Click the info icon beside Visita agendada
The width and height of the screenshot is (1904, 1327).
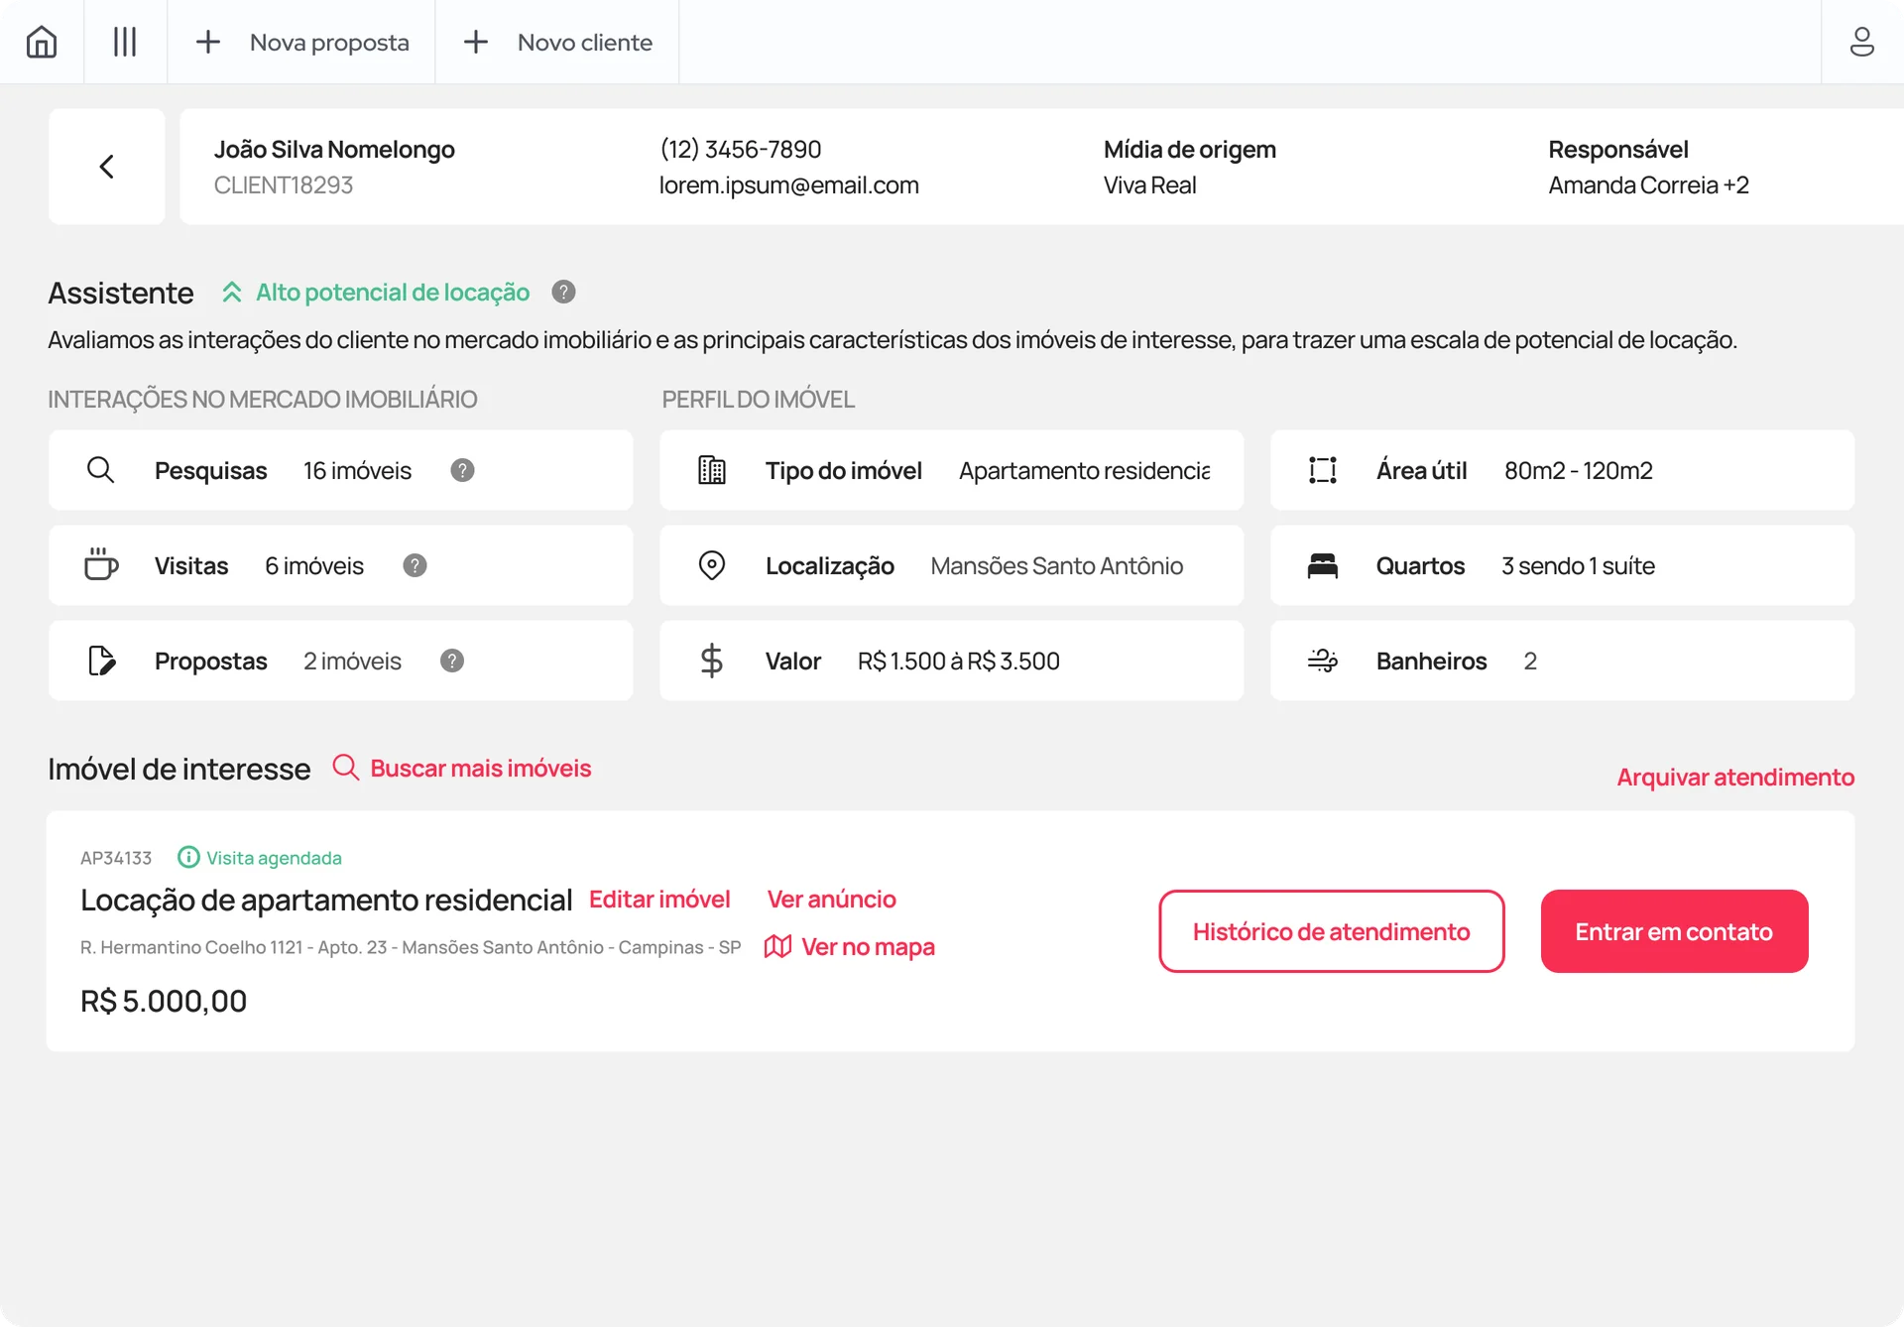point(187,857)
